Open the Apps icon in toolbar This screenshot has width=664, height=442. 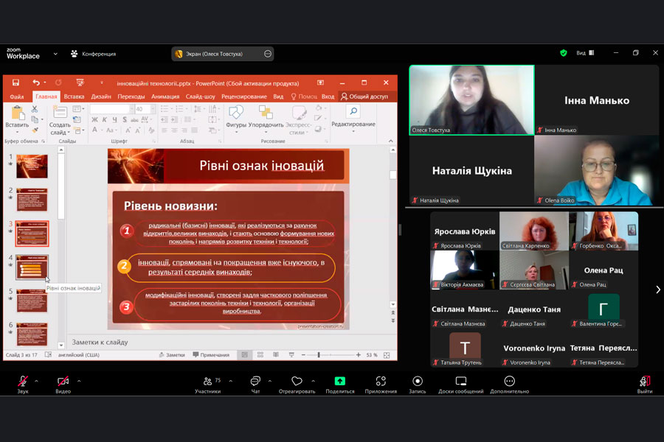(x=381, y=382)
